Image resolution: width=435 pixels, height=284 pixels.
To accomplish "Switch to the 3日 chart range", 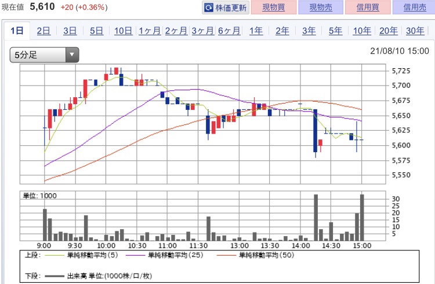I will [70, 31].
